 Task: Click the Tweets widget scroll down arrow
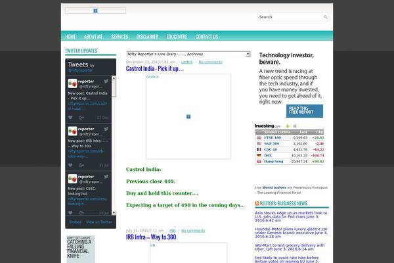tap(114, 213)
